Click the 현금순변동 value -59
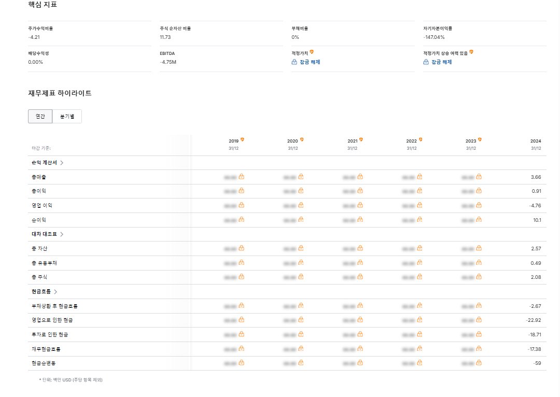 tap(538, 363)
